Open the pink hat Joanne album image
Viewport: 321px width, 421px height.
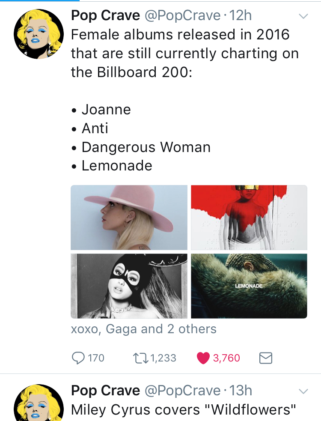click(x=129, y=217)
